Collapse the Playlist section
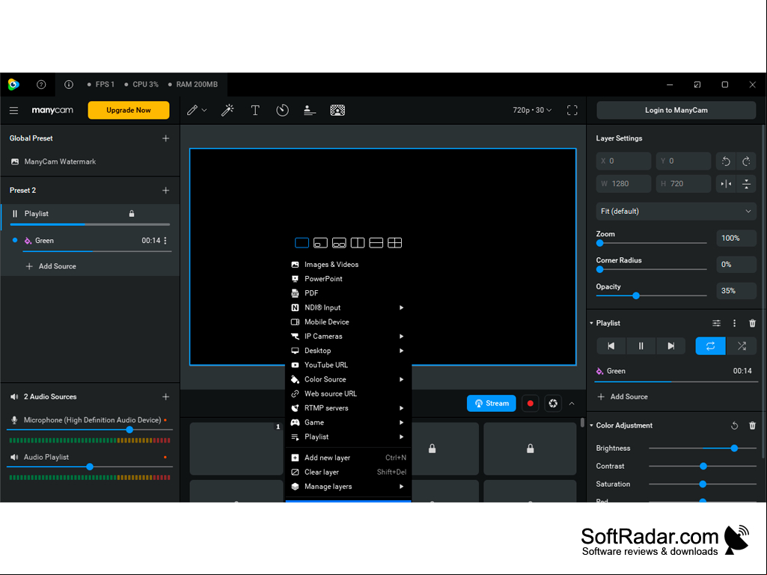 pos(591,323)
